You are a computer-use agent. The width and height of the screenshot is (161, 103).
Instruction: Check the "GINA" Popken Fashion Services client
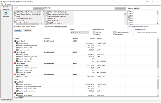pos(15,12)
